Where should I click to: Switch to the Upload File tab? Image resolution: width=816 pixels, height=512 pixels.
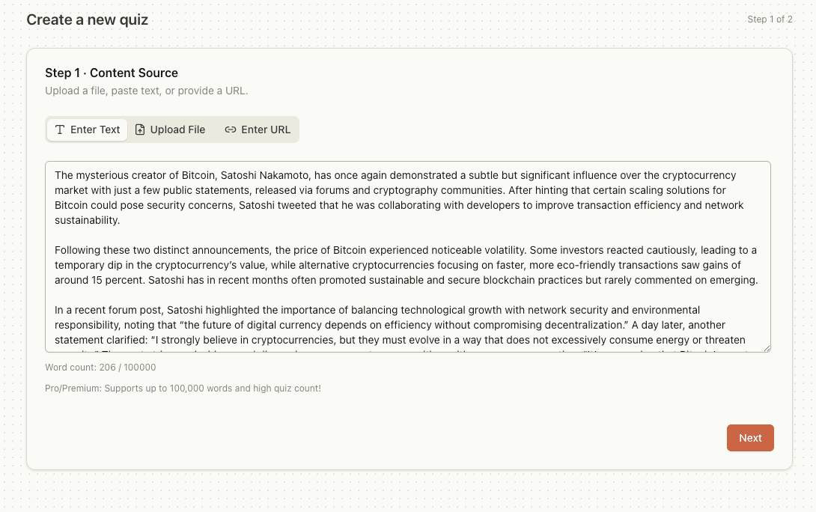click(171, 129)
